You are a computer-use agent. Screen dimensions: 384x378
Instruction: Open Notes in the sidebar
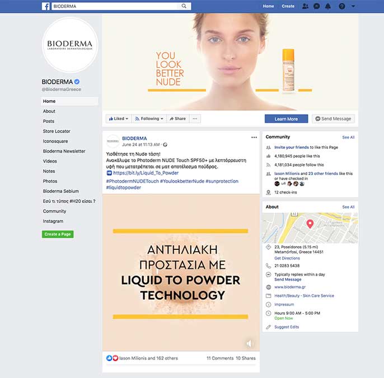click(x=49, y=171)
